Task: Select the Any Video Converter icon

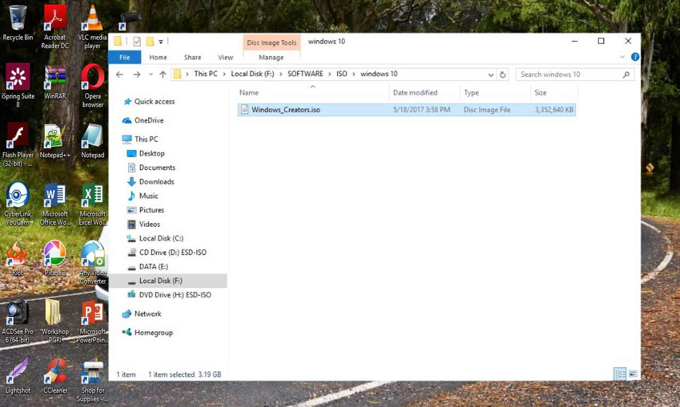Action: pos(92,262)
